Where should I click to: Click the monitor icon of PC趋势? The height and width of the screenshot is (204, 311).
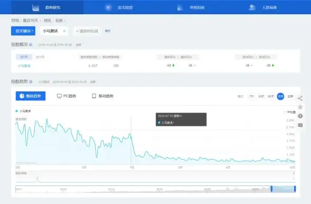tap(59, 96)
